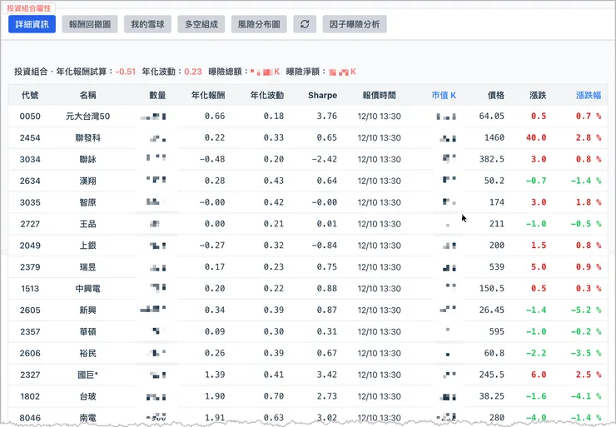Click the 名稱 column header
This screenshot has width=616, height=427.
pyautogui.click(x=87, y=95)
